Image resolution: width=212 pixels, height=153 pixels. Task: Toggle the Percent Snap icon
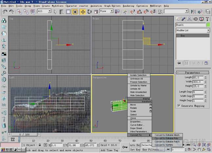[146, 12]
